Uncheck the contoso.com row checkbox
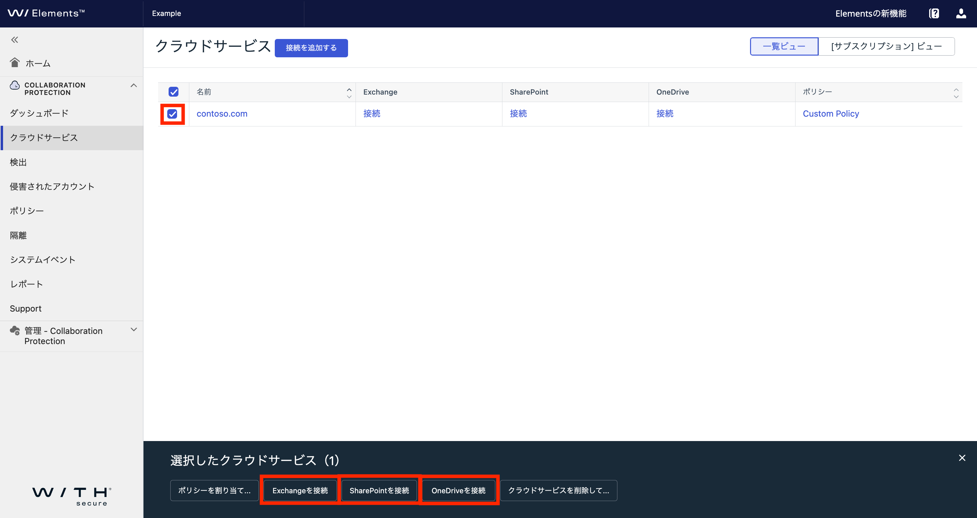This screenshot has width=977, height=518. (x=172, y=114)
